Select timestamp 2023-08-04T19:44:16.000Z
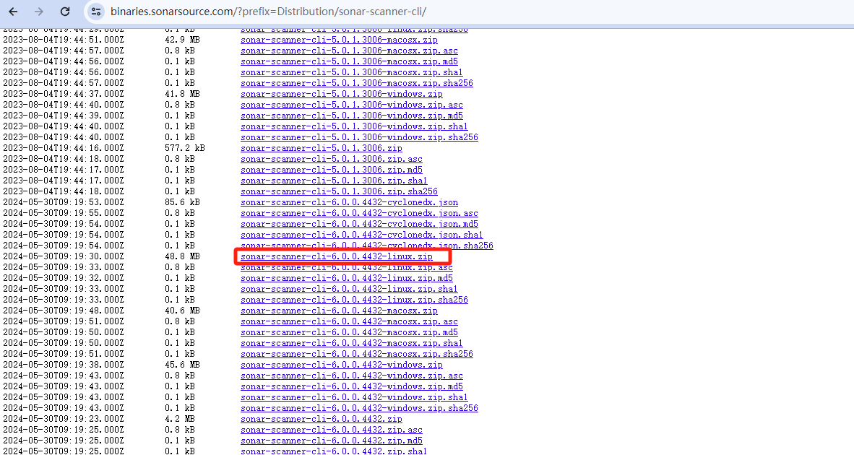Image resolution: width=854 pixels, height=455 pixels. [64, 148]
